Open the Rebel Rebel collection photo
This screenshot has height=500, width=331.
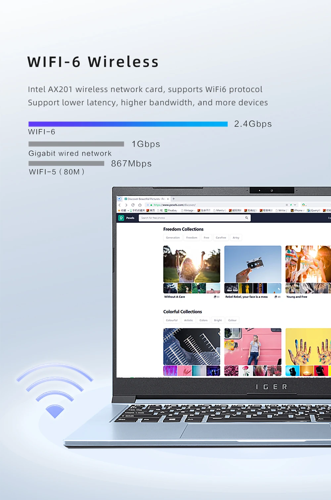point(253,264)
